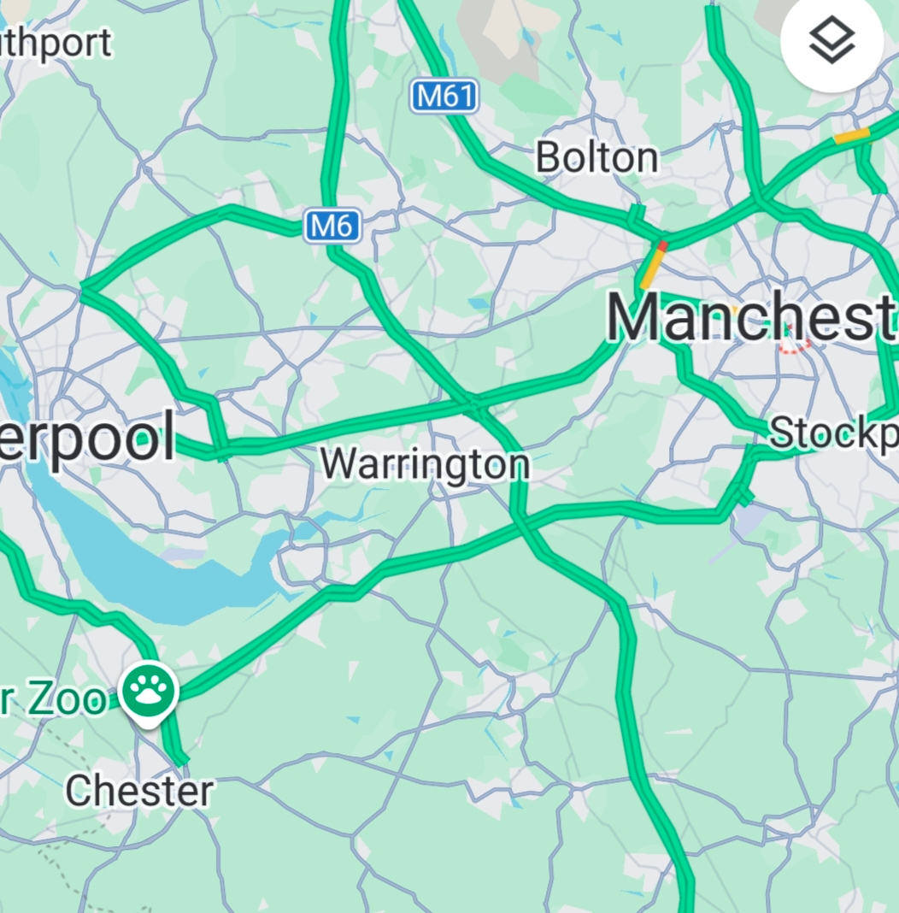Tap the motorway junction north of Warrington

pos(474,403)
